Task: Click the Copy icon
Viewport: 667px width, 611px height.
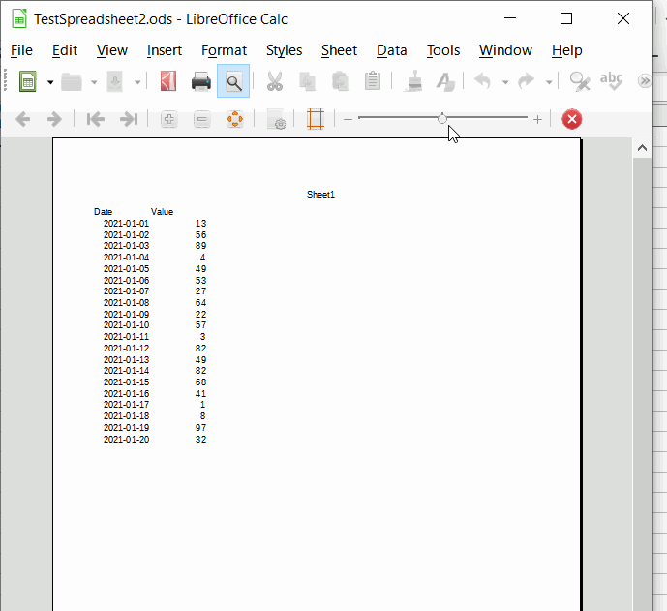Action: (307, 81)
